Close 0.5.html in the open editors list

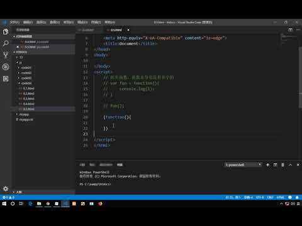point(18,47)
